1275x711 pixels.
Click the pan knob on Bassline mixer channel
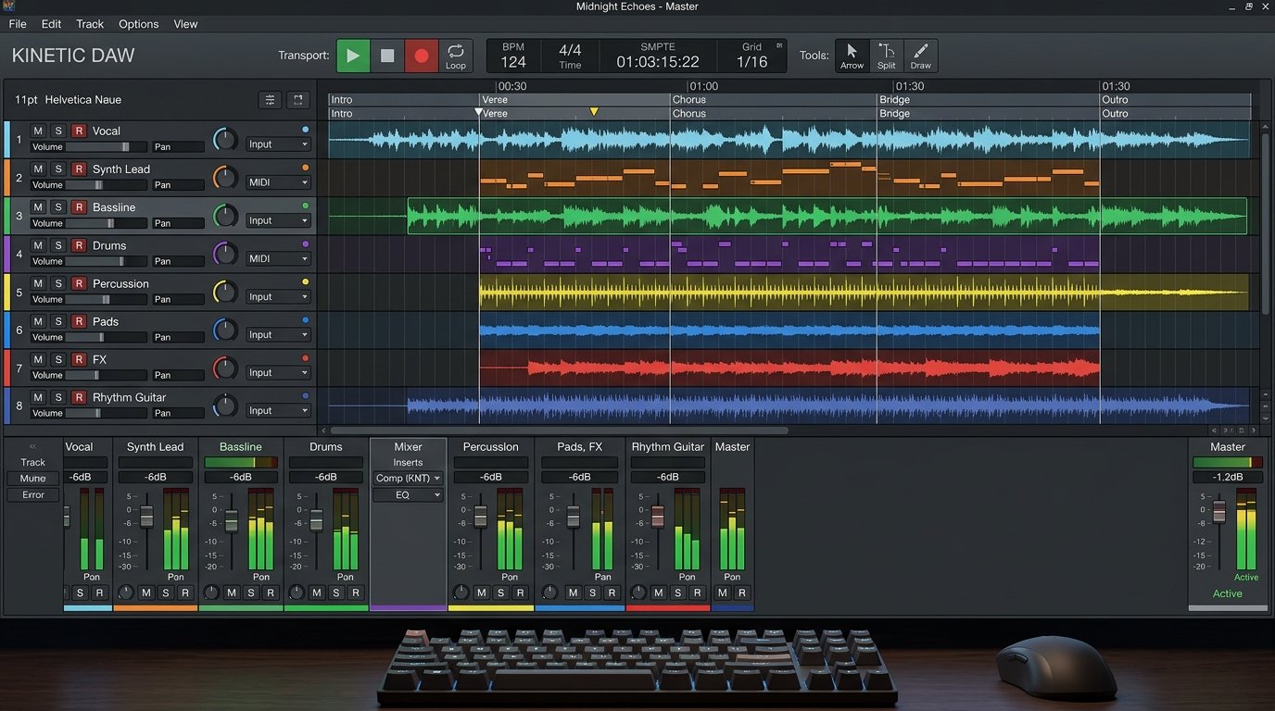pyautogui.click(x=211, y=592)
